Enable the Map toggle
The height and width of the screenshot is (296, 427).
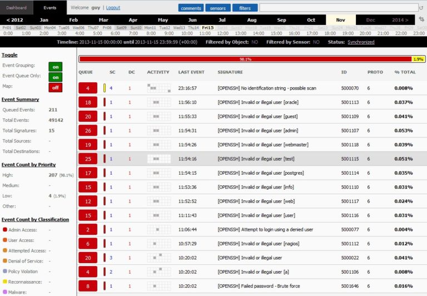[x=55, y=87]
